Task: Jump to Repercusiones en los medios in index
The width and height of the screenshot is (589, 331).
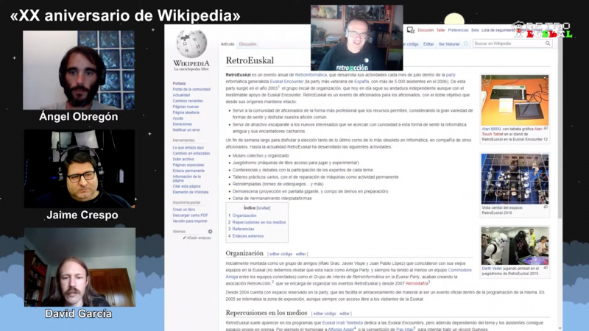Action: [x=259, y=222]
